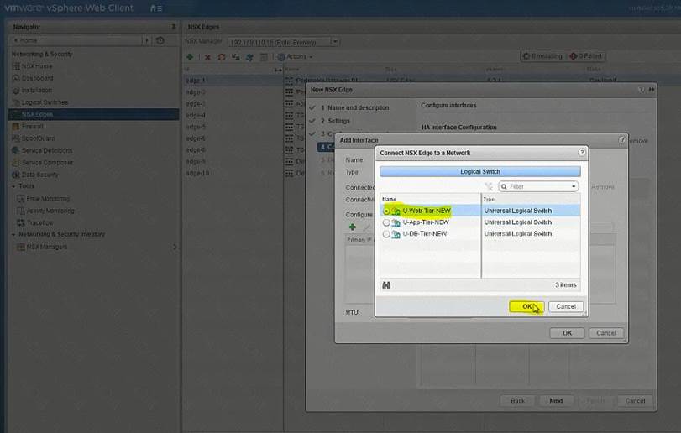681x433 pixels.
Task: Delete selected edge with red X icon
Action: (207, 57)
